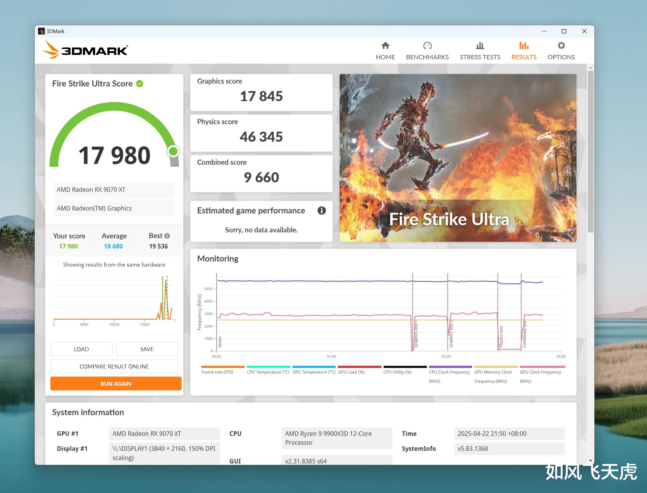The image size is (647, 493).
Task: Open the Home icon in navigation
Action: (x=385, y=46)
